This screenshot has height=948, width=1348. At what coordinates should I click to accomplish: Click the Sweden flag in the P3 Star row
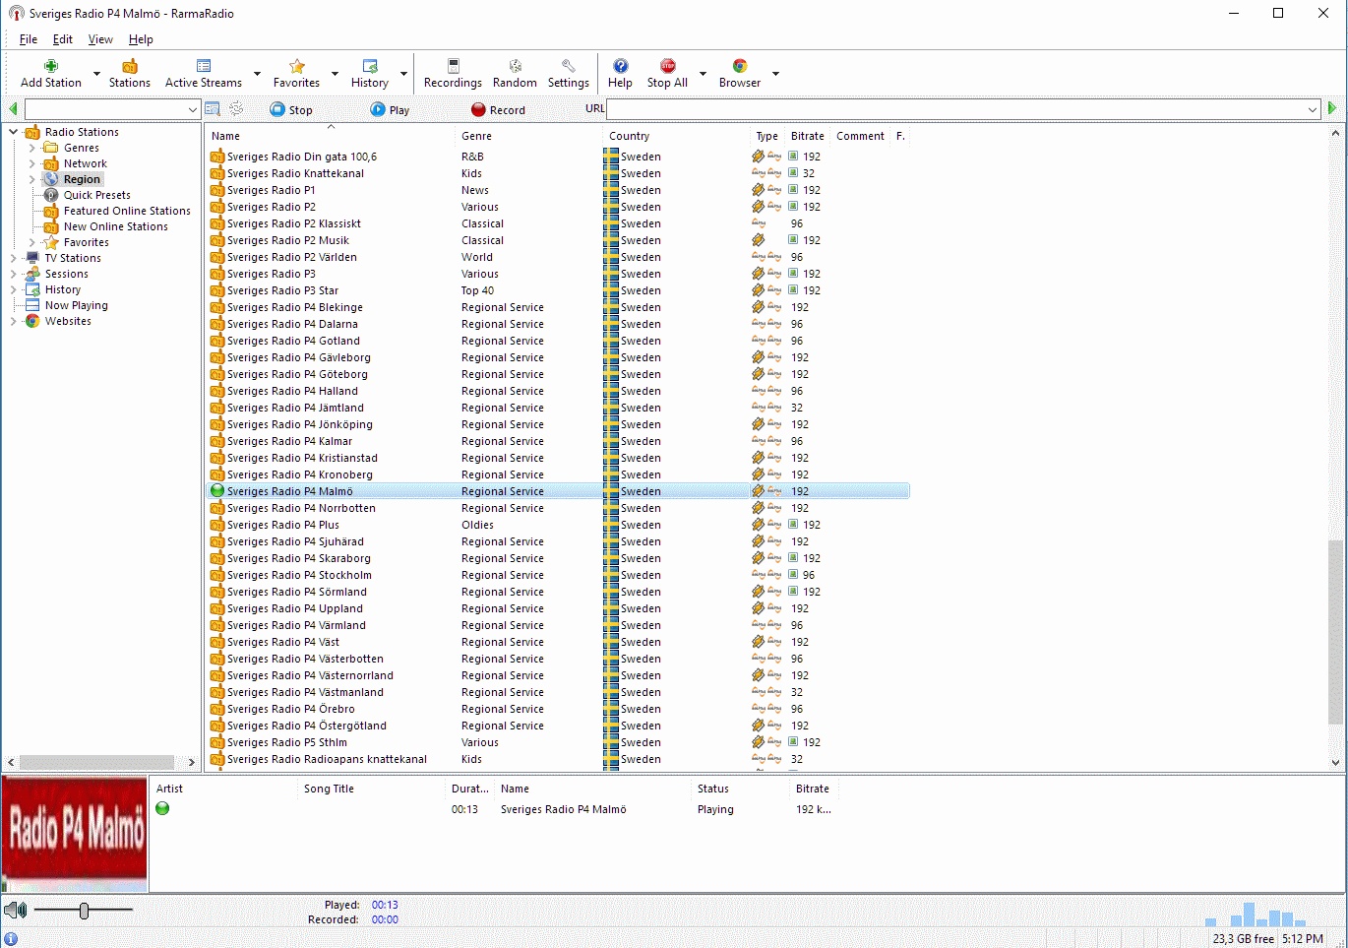[611, 290]
